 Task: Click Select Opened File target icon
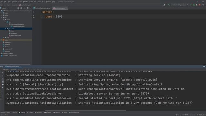[x=18, y=8]
